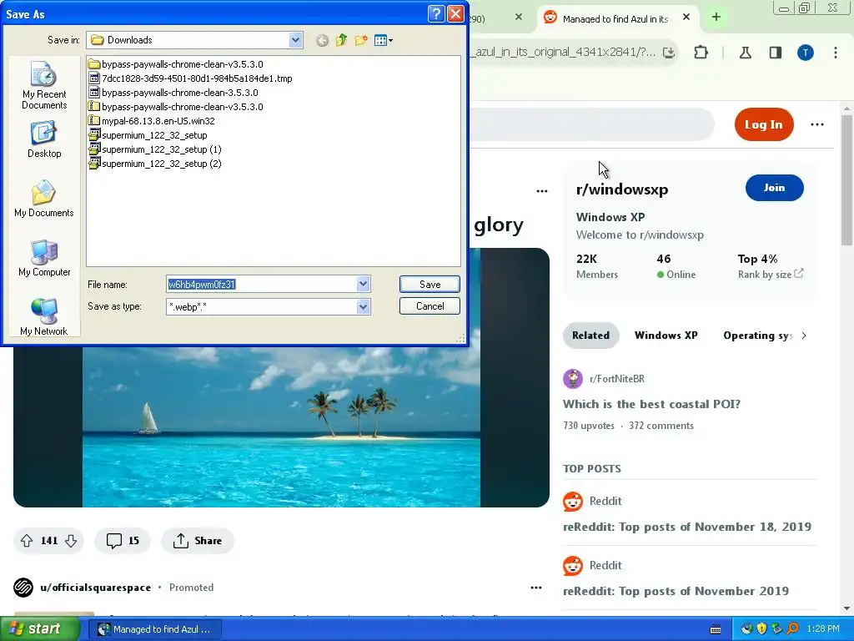Select folder bypass-paywalls-chrome-clean-v3.5.3.0
This screenshot has width=854, height=641.
[x=176, y=63]
